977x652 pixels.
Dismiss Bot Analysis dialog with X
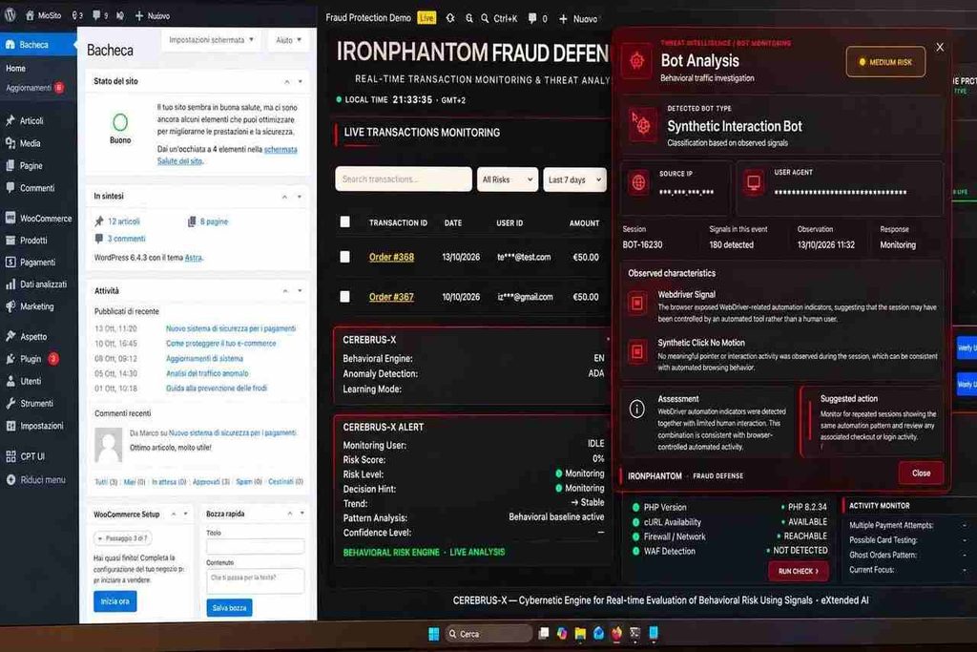[940, 48]
